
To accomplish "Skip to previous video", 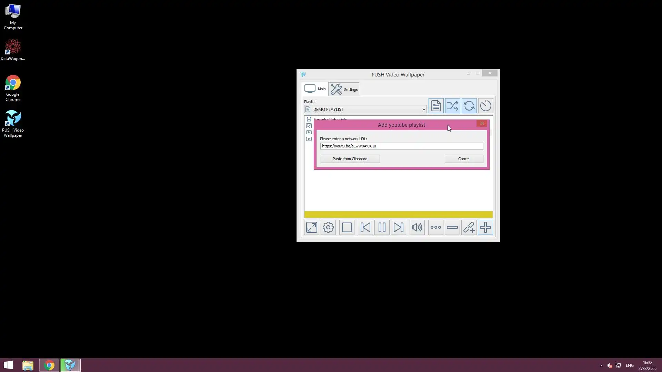I will click(365, 227).
